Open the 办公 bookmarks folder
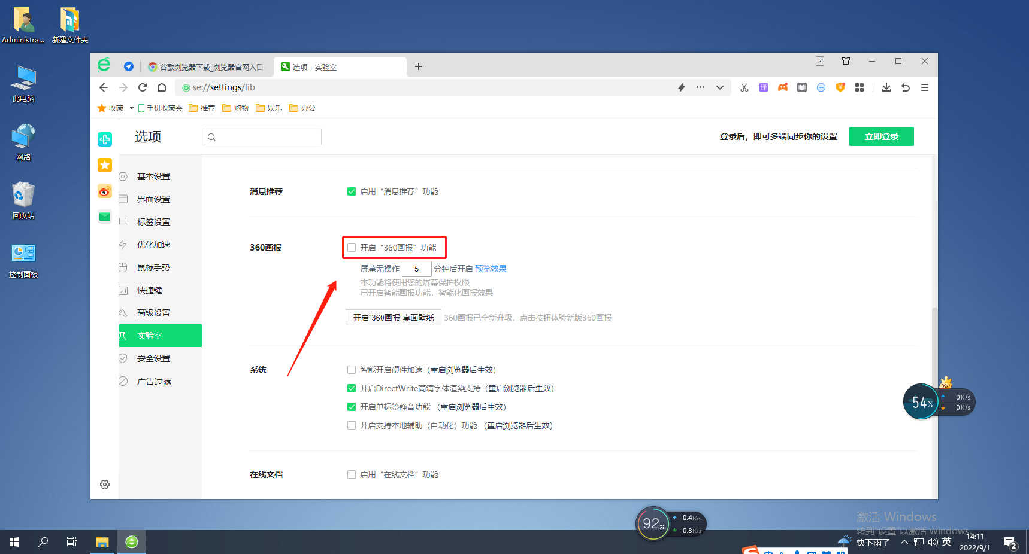The image size is (1029, 554). click(302, 108)
